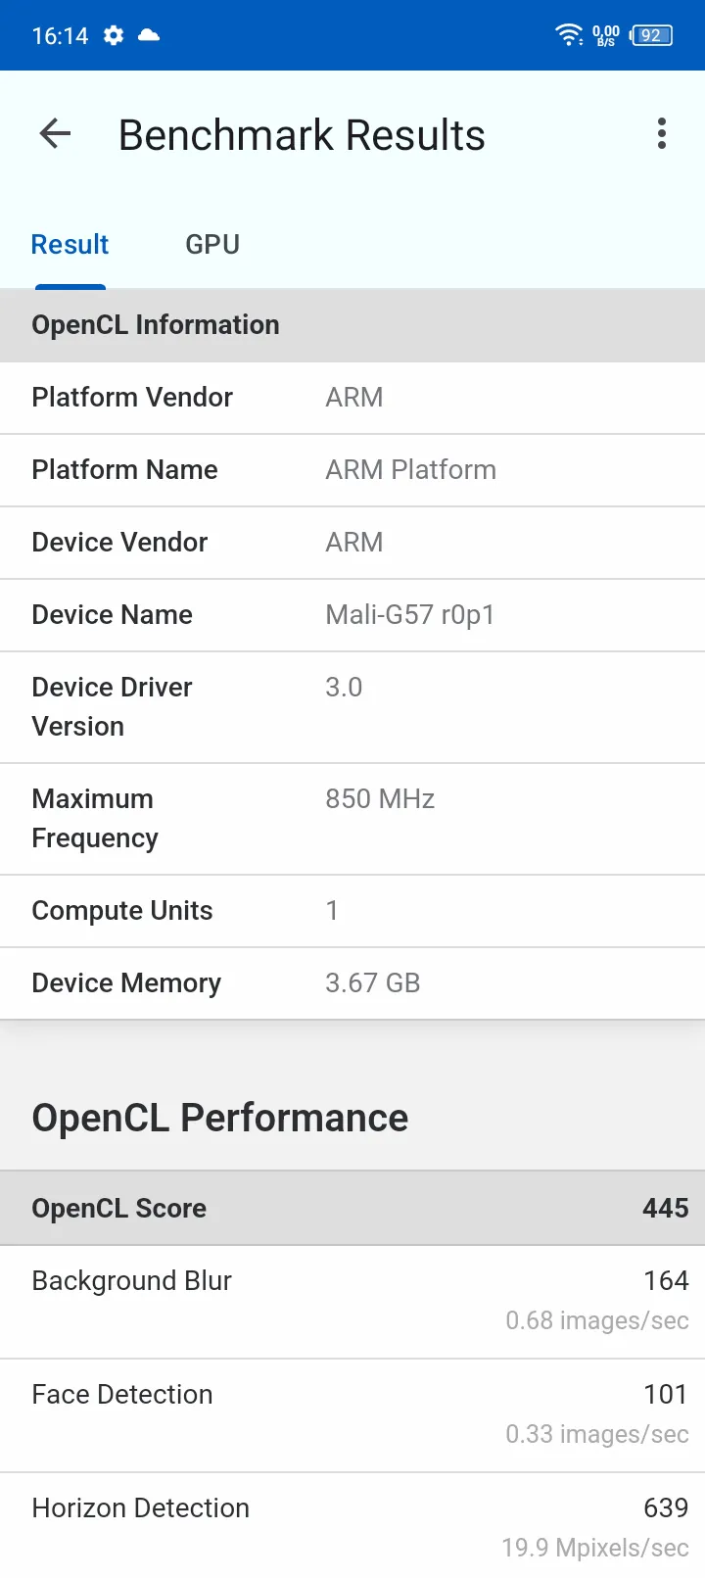Open the three-dot overflow menu

pos(662,134)
